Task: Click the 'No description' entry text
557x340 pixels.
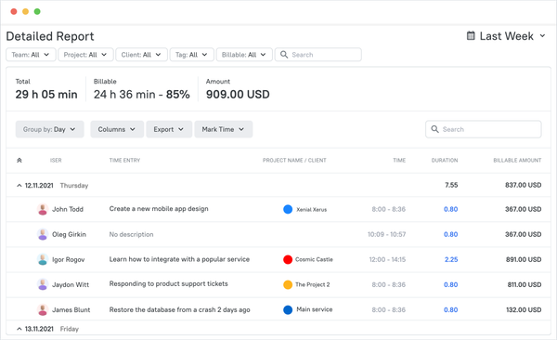Action: 132,234
